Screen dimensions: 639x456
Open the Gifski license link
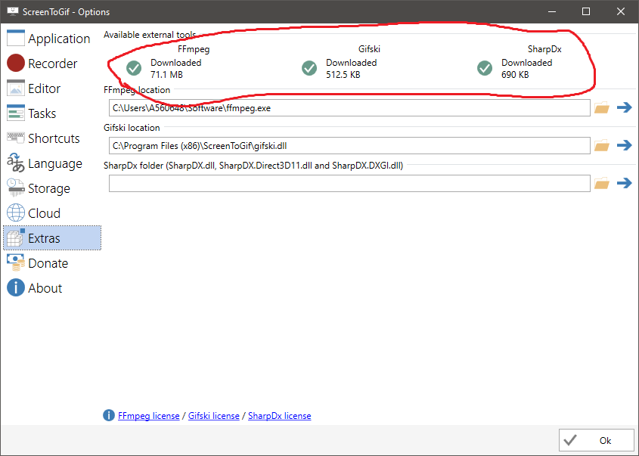point(213,416)
